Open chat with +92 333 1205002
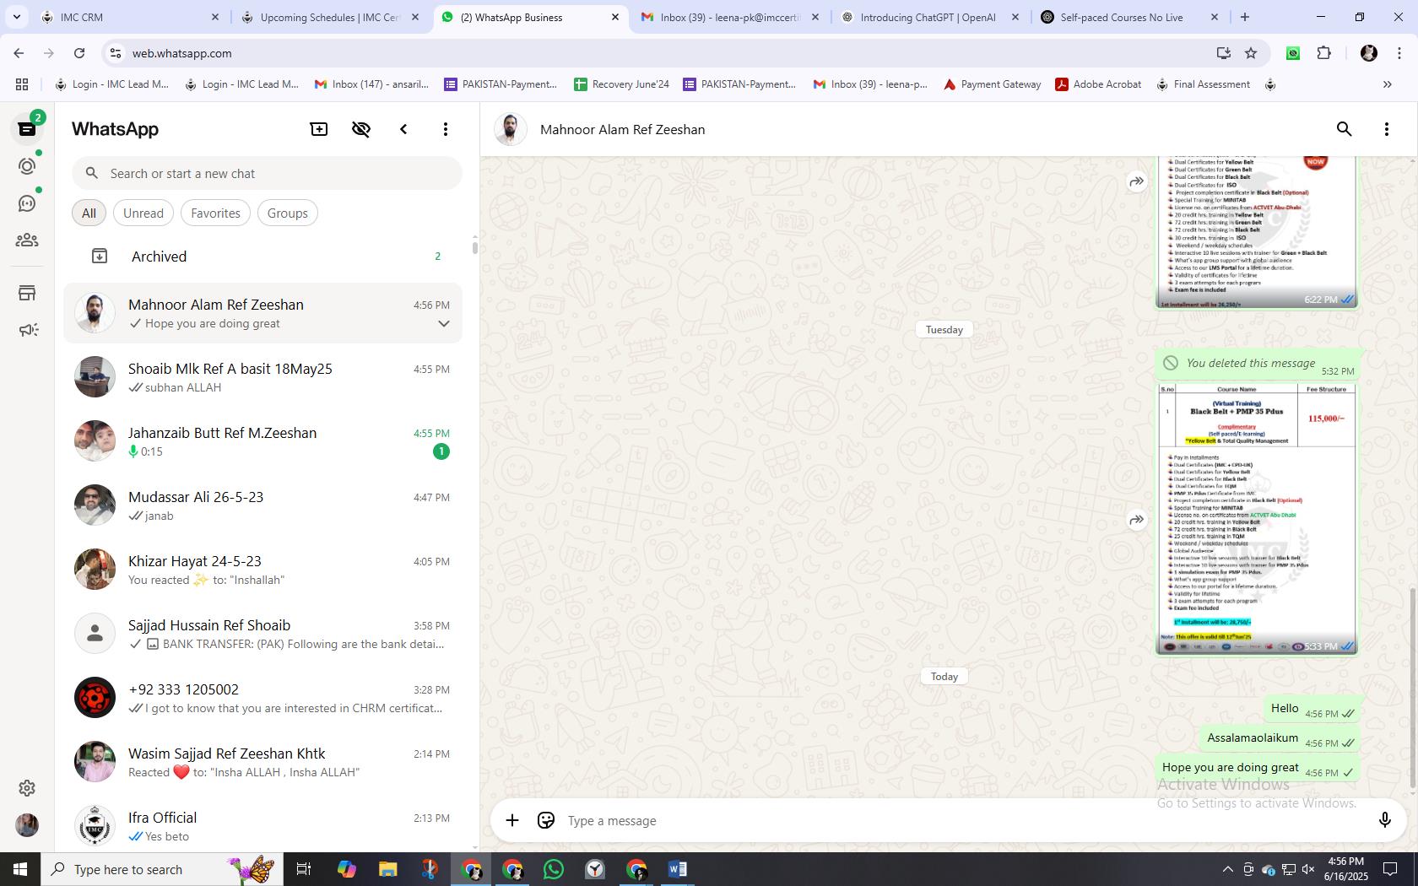1418x886 pixels. coord(263,698)
